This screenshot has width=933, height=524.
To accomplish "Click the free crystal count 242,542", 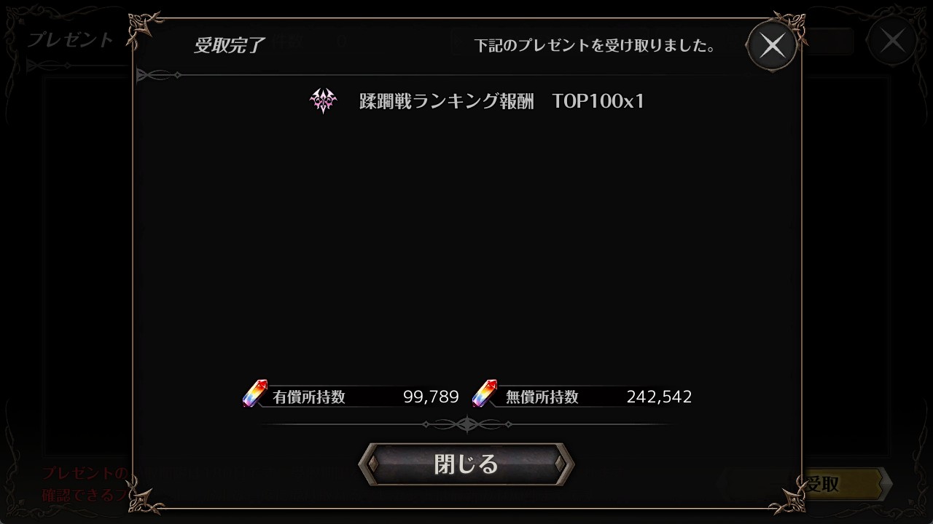I will [x=659, y=397].
